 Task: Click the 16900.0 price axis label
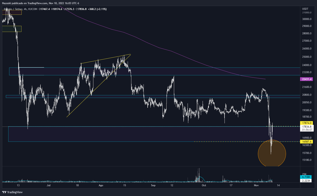coord(306,138)
